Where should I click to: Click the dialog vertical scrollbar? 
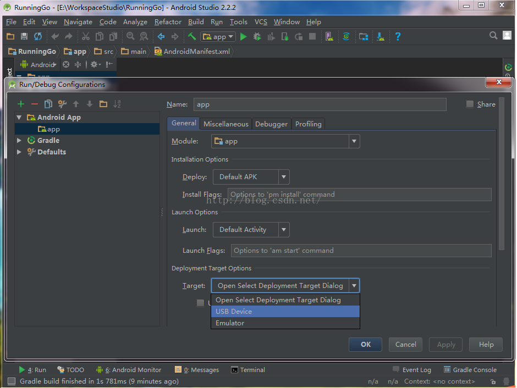coord(502,174)
